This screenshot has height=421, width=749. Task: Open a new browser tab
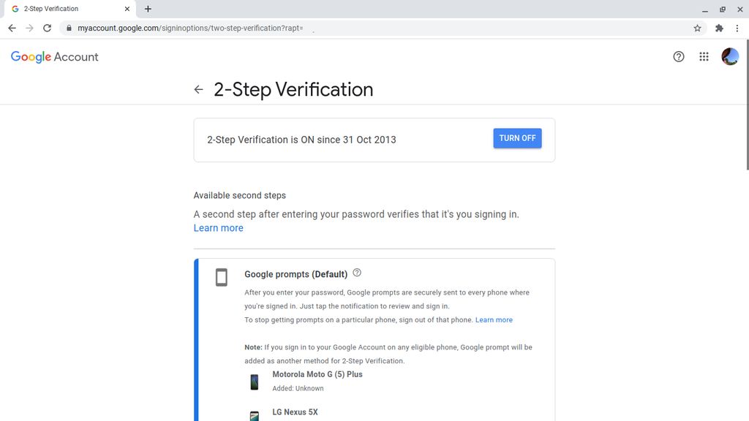point(148,9)
